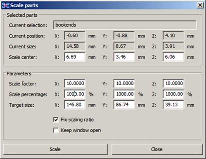Click the Scale factor Z field

click(173, 83)
